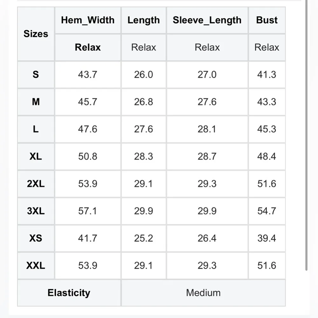Click the Length column header
318x318 pixels.
pos(143,20)
